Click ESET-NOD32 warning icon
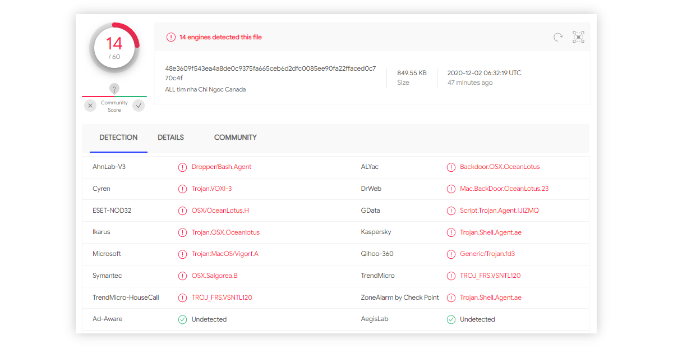The image size is (673, 348). click(182, 211)
